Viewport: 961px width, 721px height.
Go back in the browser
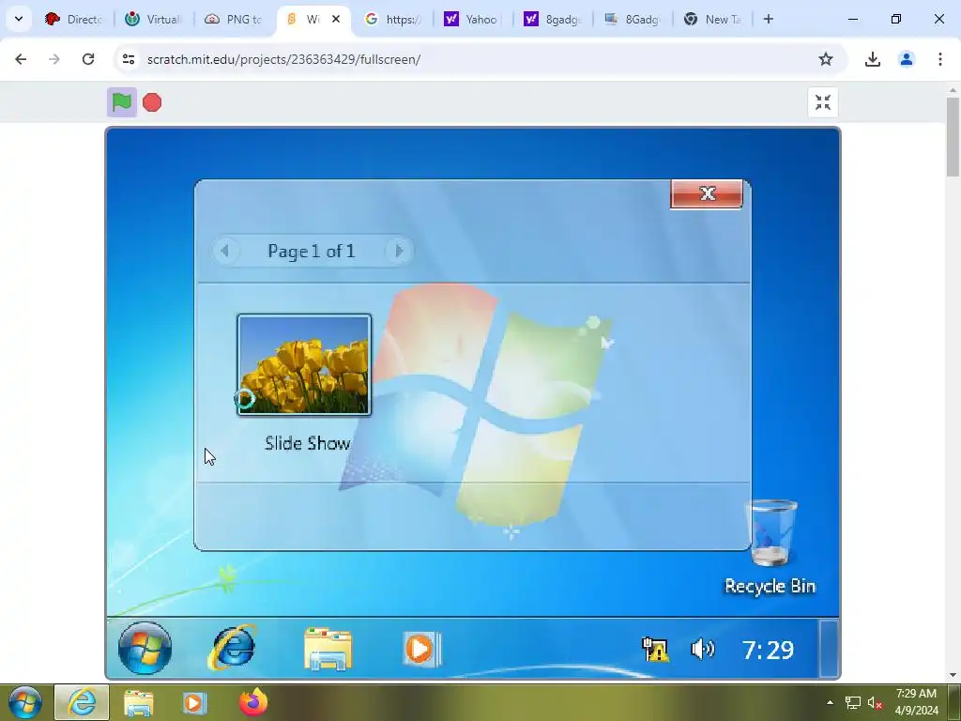click(21, 59)
